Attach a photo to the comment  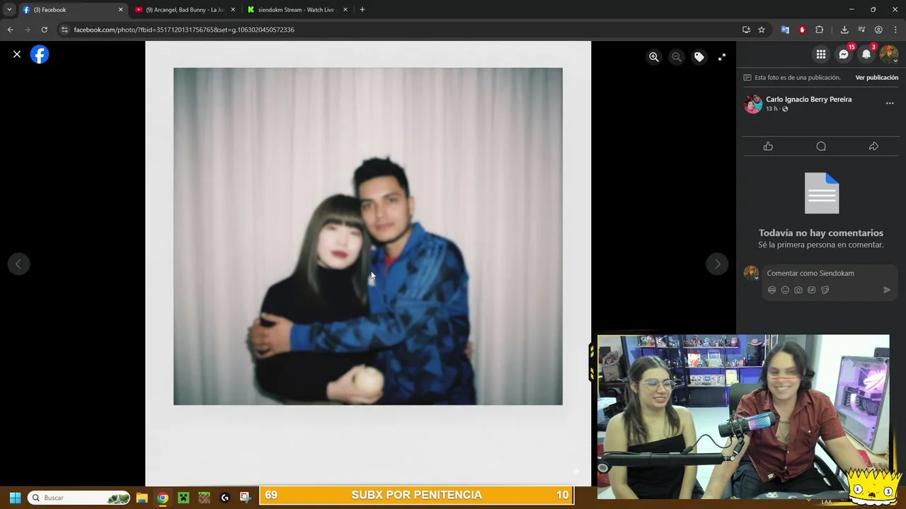(798, 290)
